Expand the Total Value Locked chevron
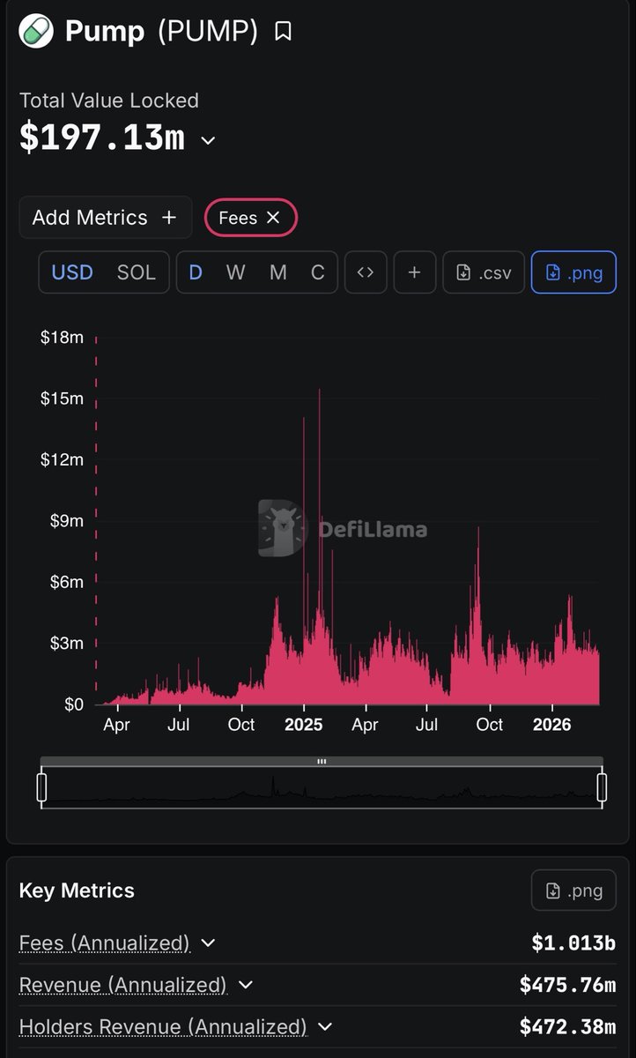 pos(208,140)
